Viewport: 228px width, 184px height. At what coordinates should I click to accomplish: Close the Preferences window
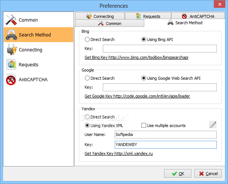tap(219, 4)
